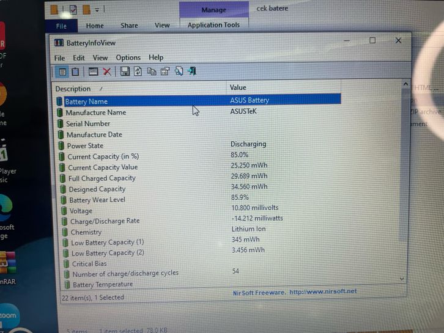Click the Find magnifier toolbar icon
The image size is (444, 333).
tap(179, 71)
